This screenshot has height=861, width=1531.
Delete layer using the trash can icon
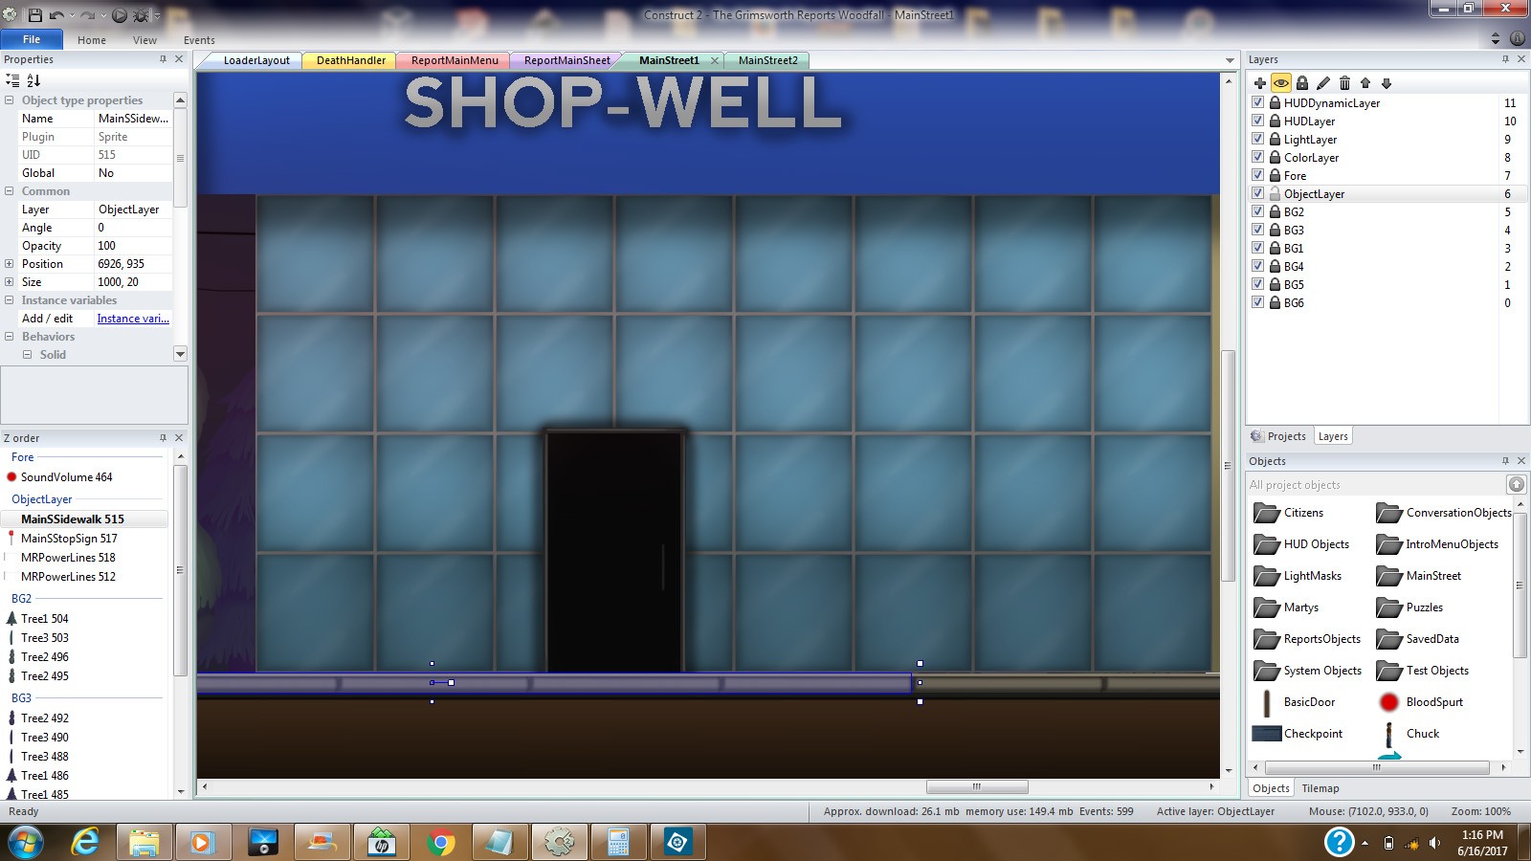coord(1344,83)
